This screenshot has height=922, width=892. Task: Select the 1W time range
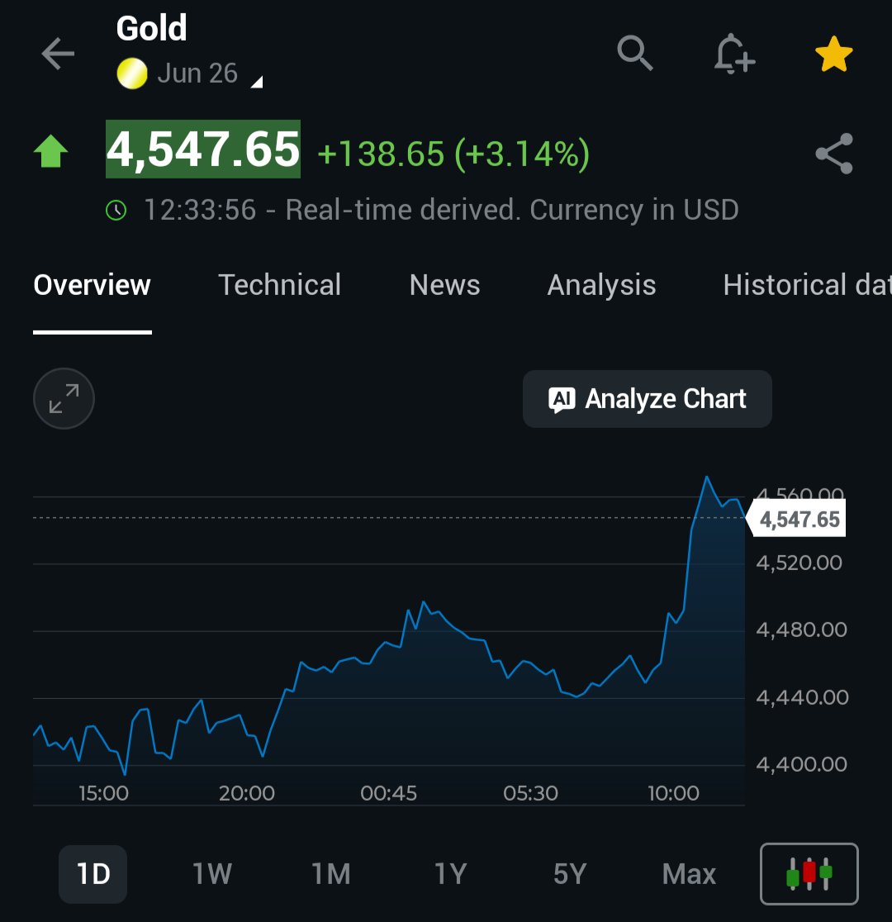click(x=212, y=874)
